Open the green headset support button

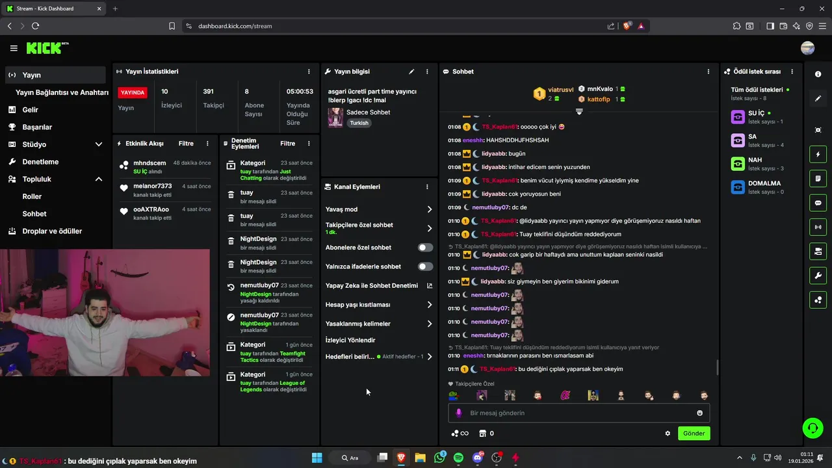coord(812,428)
